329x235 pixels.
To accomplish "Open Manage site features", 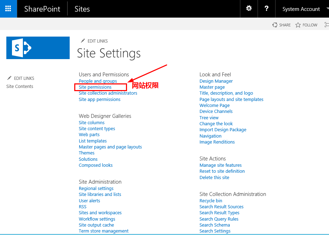I will click(x=221, y=165).
